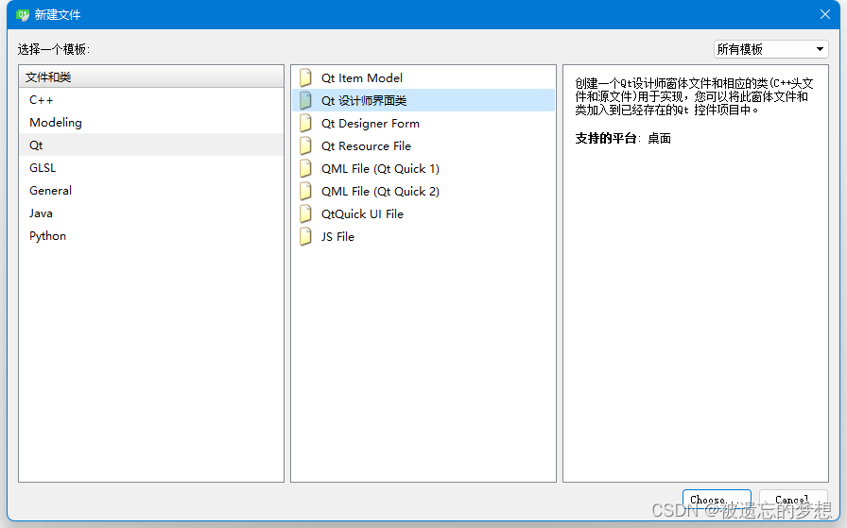
Task: Click the QML File (Qt Quick 2) icon
Action: coord(305,191)
